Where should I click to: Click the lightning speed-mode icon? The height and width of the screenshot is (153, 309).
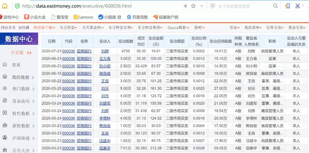[185, 6]
